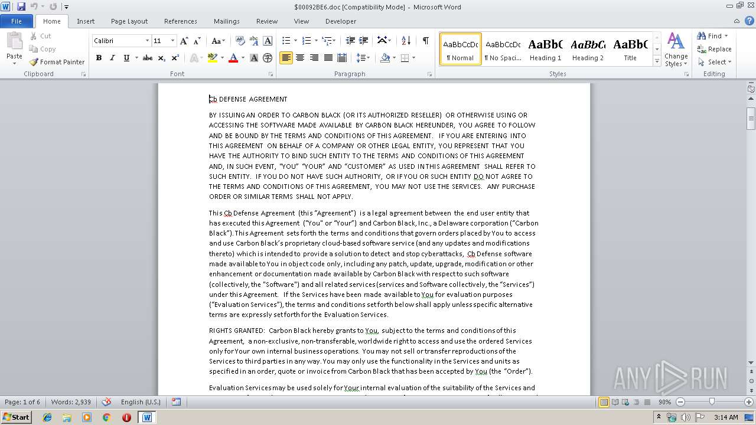The height and width of the screenshot is (425, 756).
Task: Toggle Underline formatting
Action: pyautogui.click(x=126, y=58)
